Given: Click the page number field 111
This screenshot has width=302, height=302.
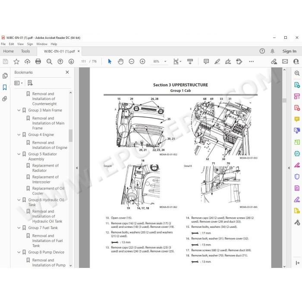Looking at the screenshot, I should [84, 61].
